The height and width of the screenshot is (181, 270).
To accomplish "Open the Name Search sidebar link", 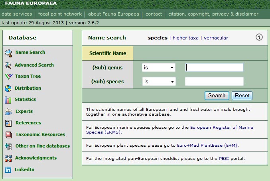I will pos(30,52).
